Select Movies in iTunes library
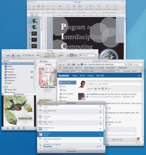This screenshot has width=146, height=155. click(18, 66)
